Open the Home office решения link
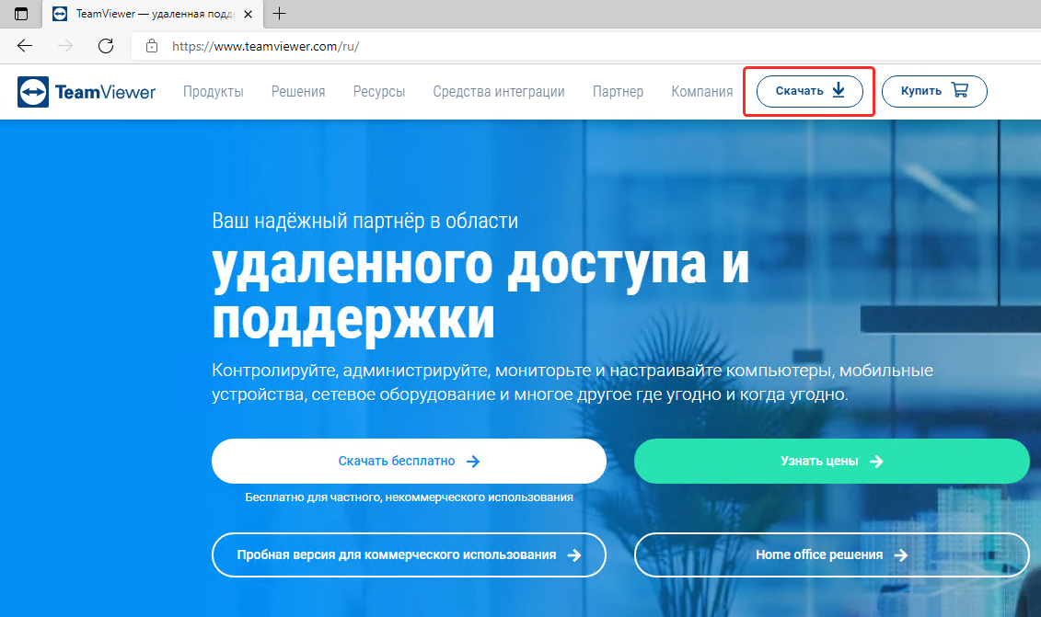1041x617 pixels. tap(831, 555)
